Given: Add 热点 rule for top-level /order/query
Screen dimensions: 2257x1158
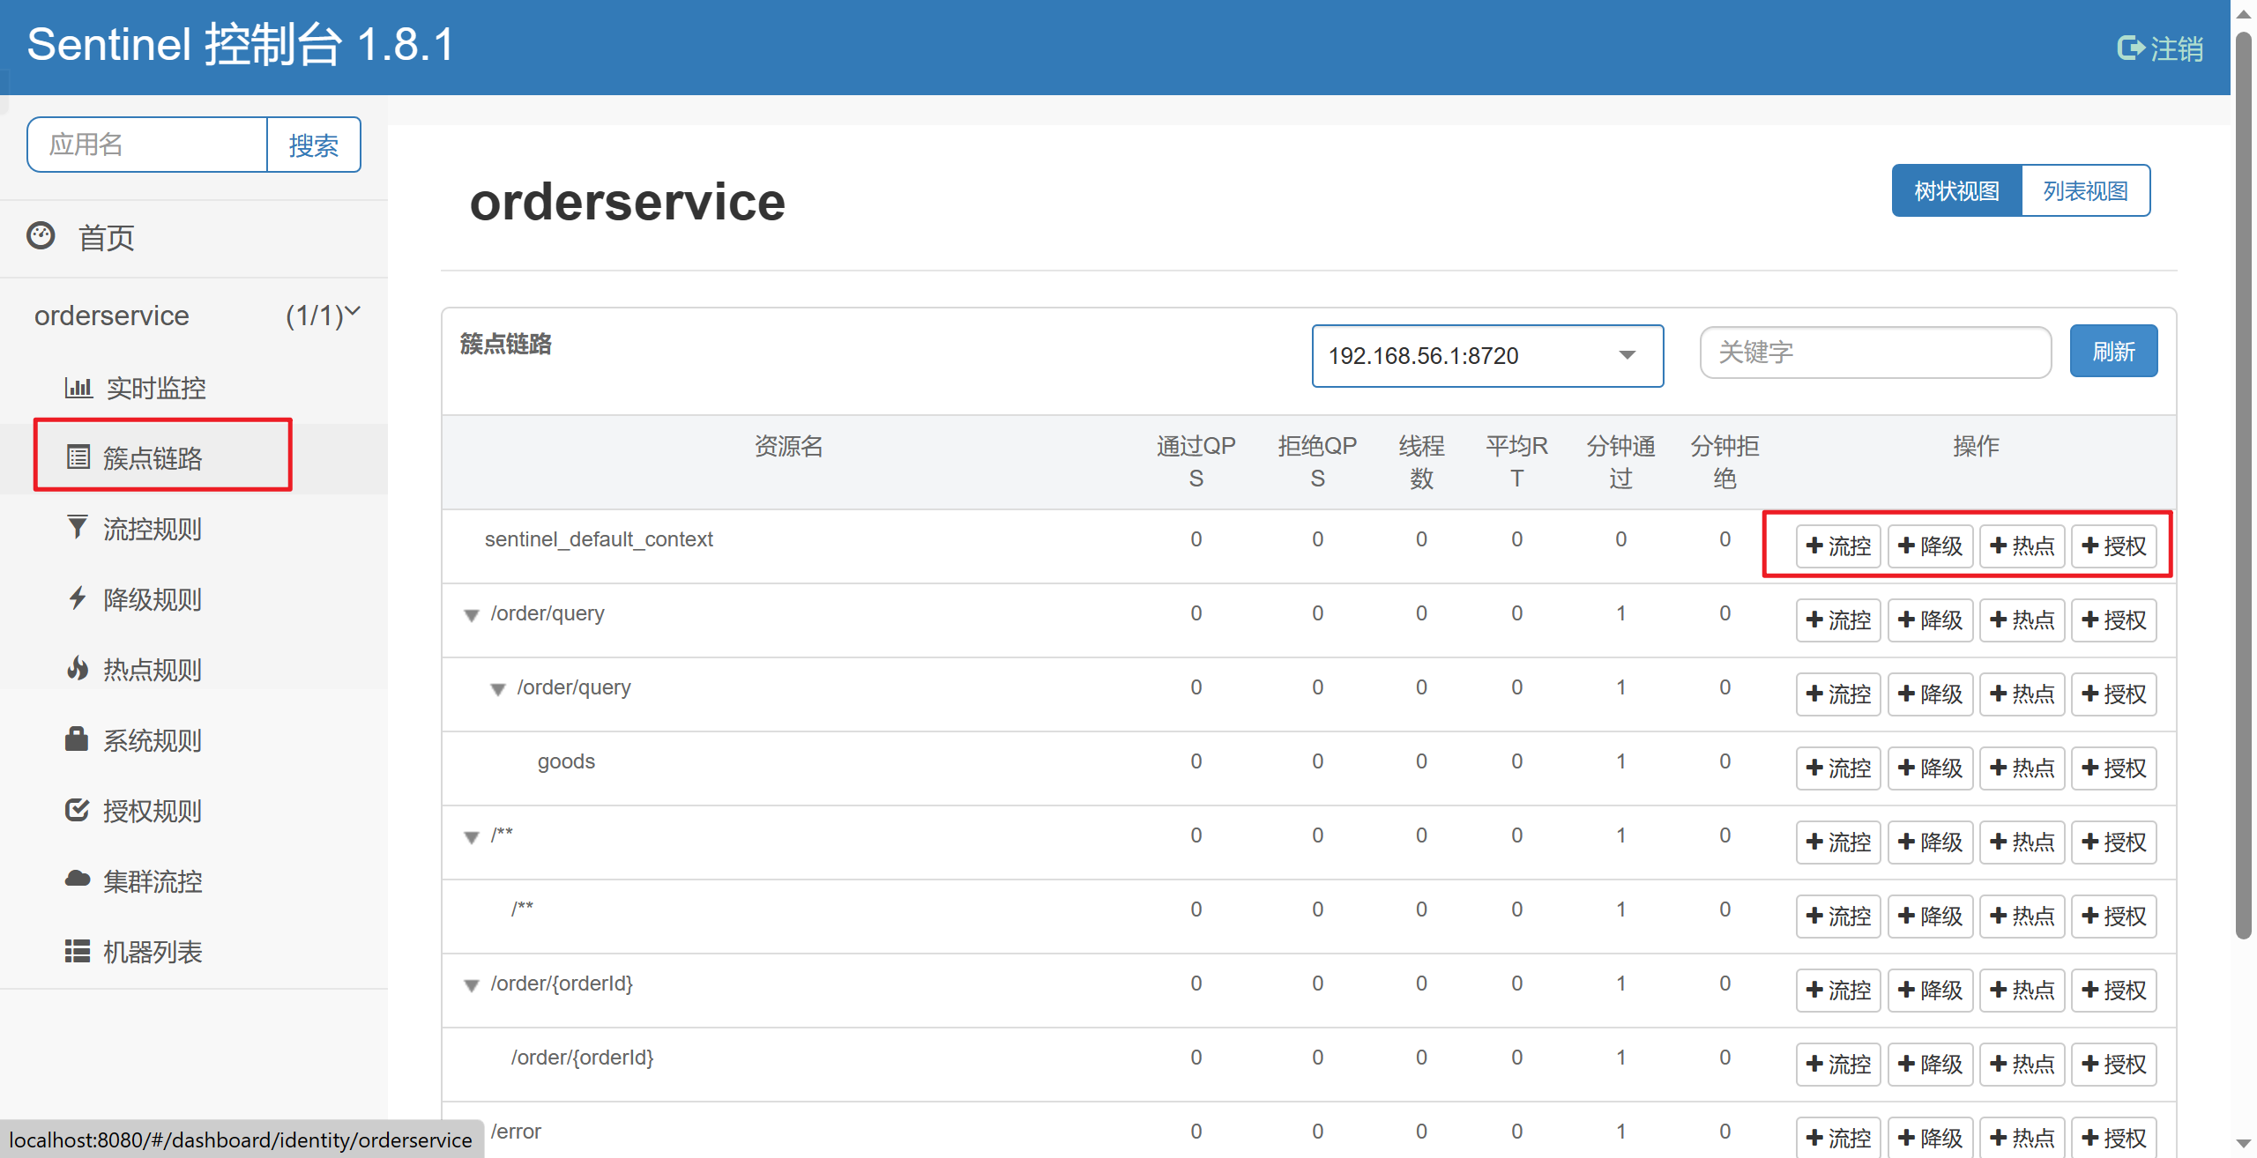Looking at the screenshot, I should [x=2022, y=620].
